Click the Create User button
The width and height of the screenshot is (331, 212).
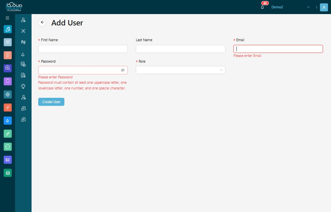(51, 102)
